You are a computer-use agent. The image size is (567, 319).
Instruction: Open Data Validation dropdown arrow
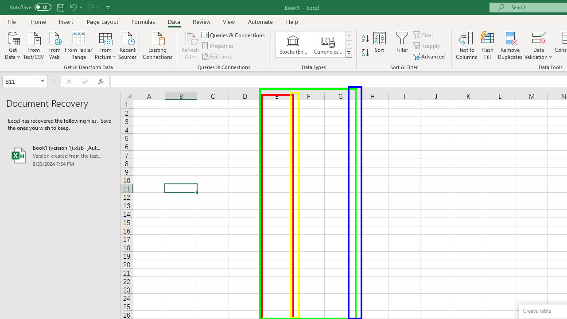(550, 57)
